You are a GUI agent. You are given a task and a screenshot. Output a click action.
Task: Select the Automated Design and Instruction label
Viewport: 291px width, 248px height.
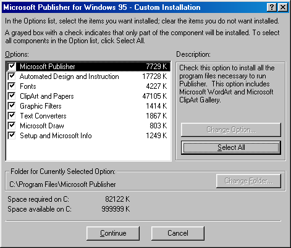click(69, 76)
